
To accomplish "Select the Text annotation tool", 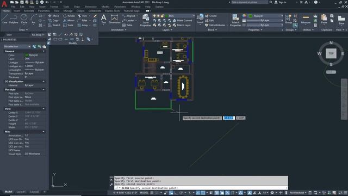I will click(103, 19).
